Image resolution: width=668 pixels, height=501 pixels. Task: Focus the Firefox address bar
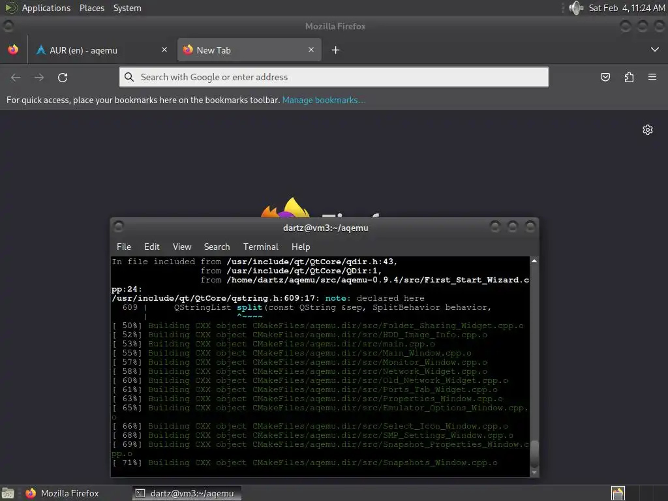coord(334,77)
